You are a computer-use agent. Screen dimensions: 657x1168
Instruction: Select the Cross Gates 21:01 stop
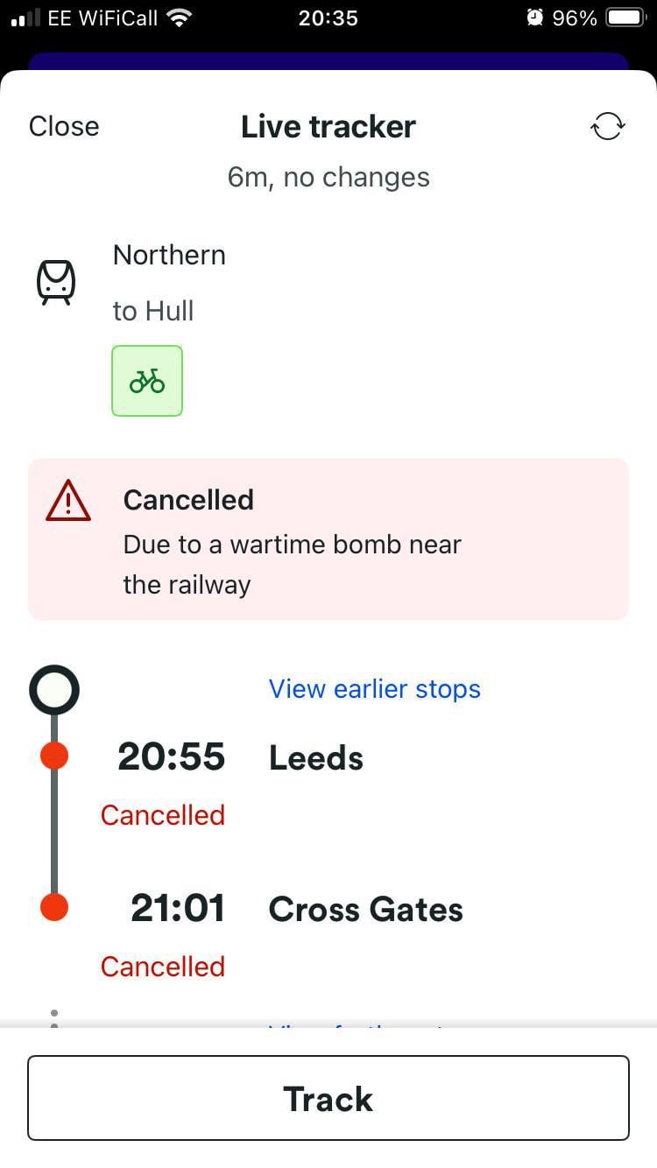point(365,909)
